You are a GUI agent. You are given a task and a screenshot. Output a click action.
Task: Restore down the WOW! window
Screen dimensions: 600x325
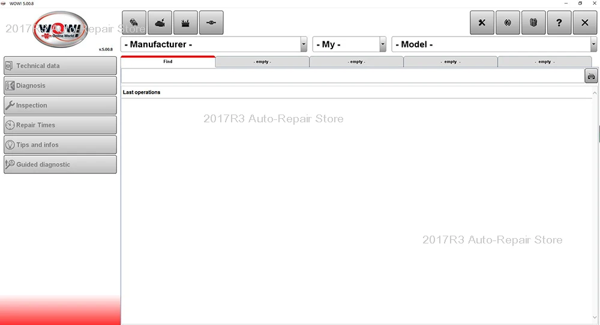[580, 4]
